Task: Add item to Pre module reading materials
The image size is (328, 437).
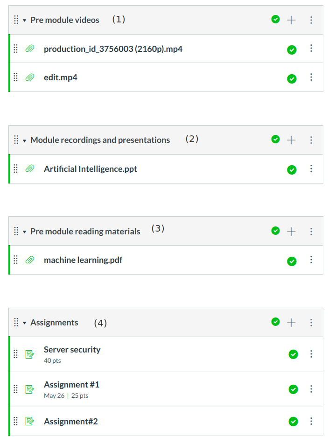Action: pos(291,231)
